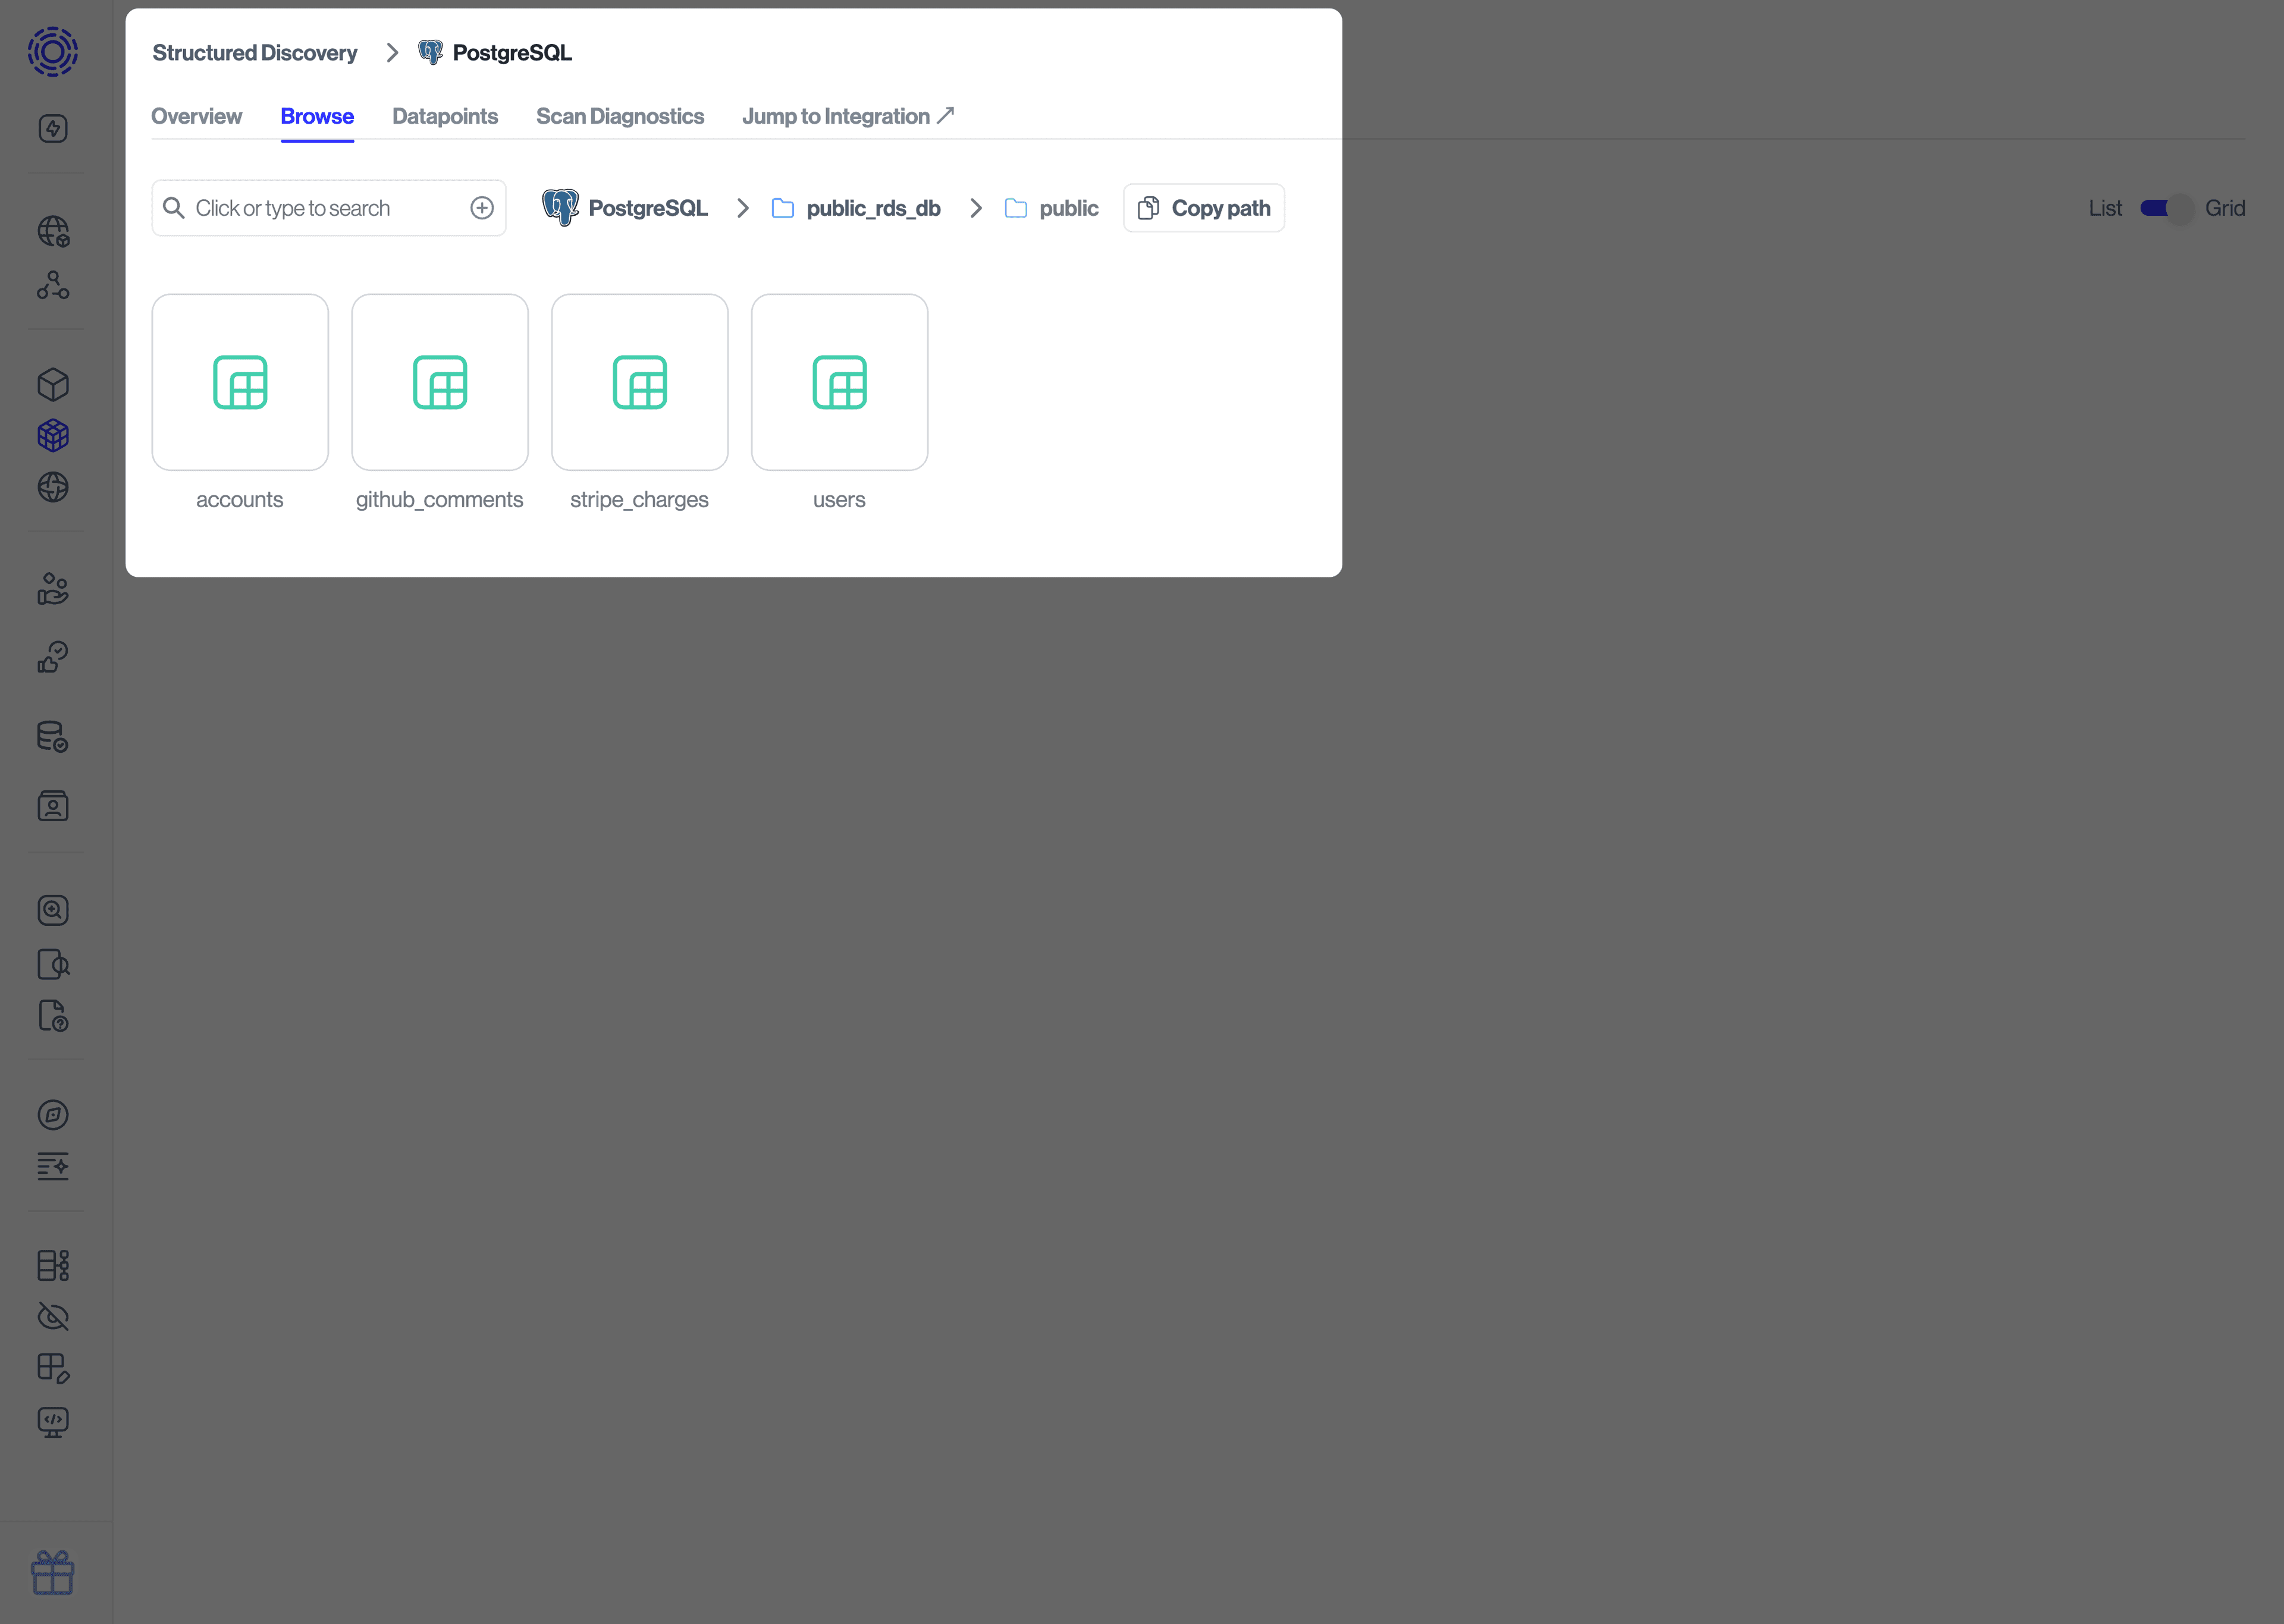Click the plus icon in the search field

[482, 207]
